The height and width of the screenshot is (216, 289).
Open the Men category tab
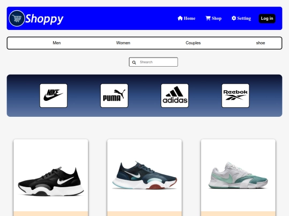pos(57,43)
